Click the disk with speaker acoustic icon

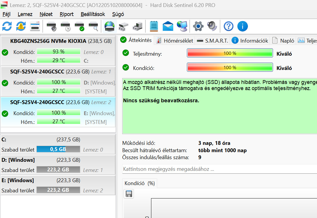(x=51, y=26)
